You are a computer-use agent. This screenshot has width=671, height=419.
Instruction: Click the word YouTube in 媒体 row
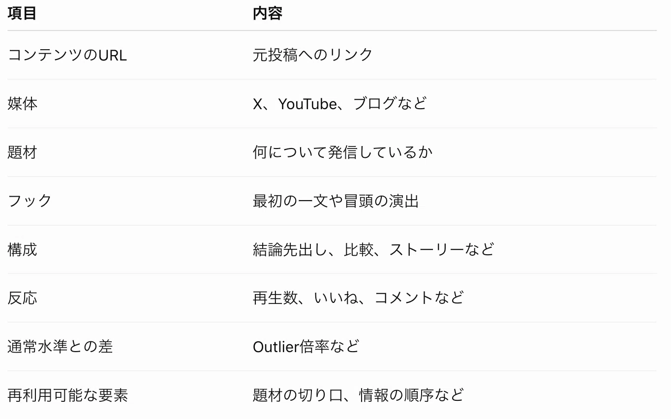[x=307, y=103]
